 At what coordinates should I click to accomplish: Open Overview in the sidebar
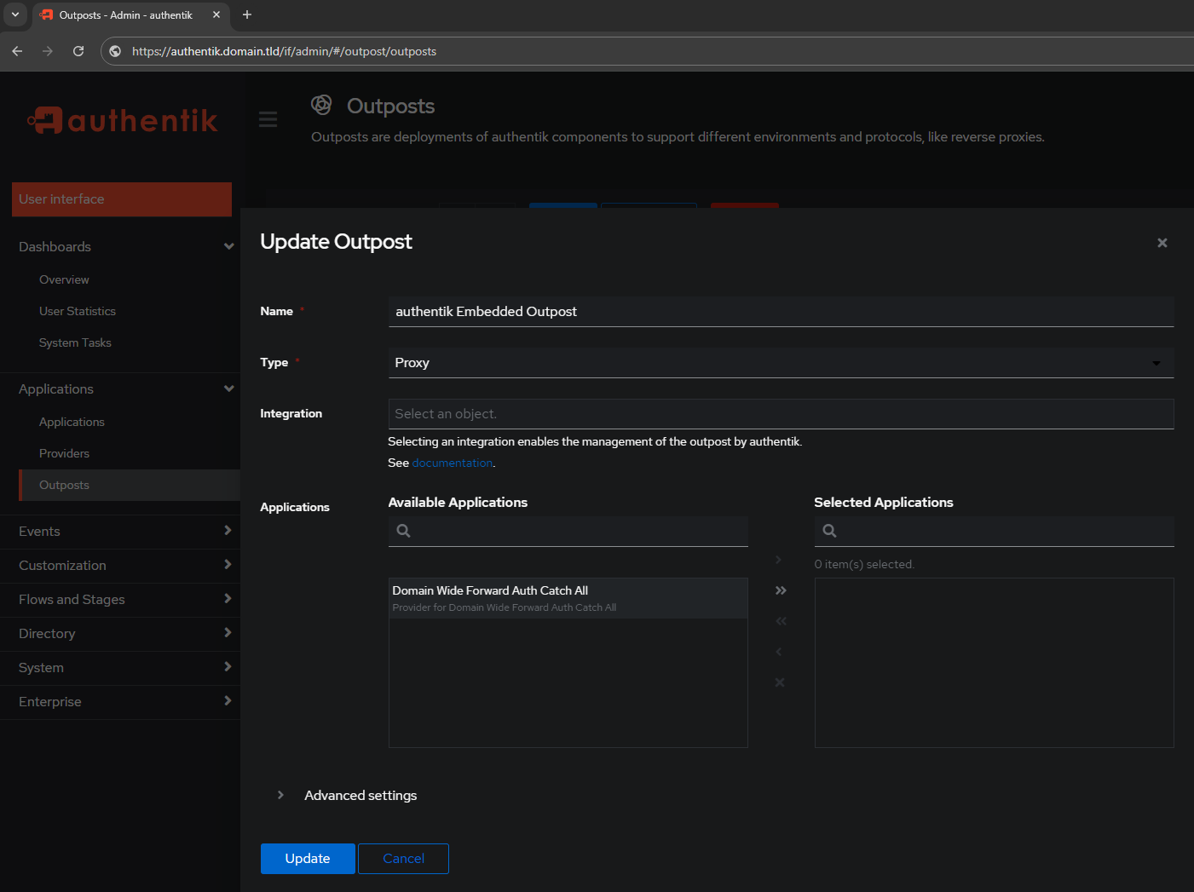coord(64,279)
